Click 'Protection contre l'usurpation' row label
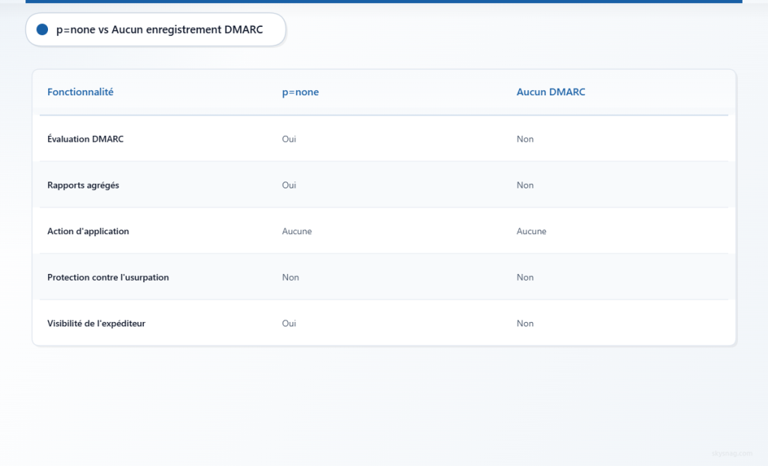 [x=108, y=278]
